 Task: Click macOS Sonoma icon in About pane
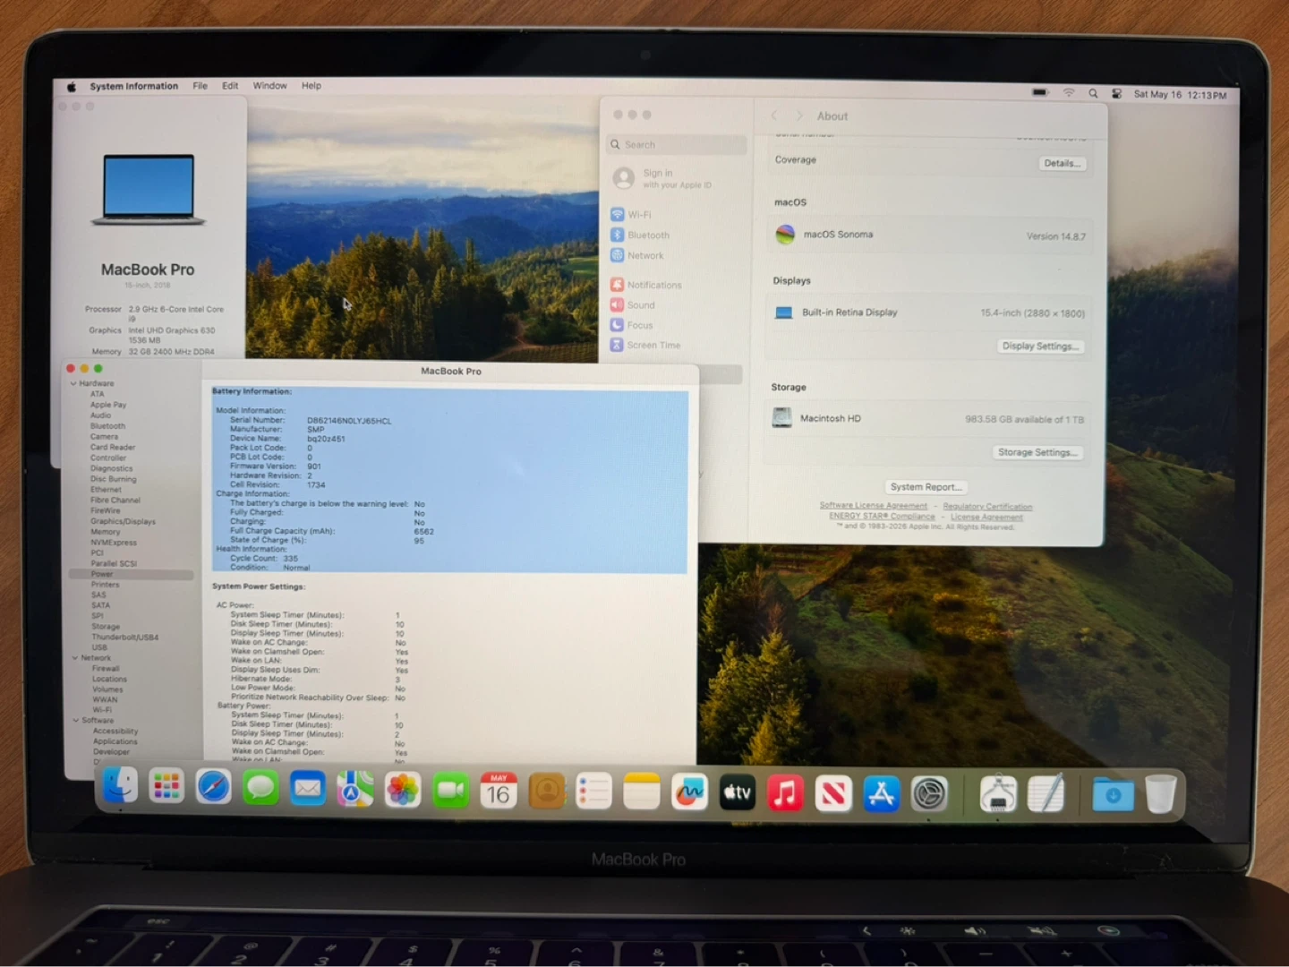click(x=785, y=235)
